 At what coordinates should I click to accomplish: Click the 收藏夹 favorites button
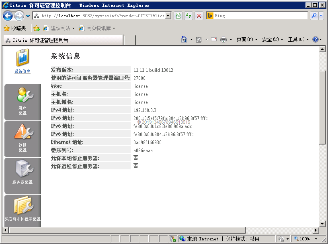[15, 28]
